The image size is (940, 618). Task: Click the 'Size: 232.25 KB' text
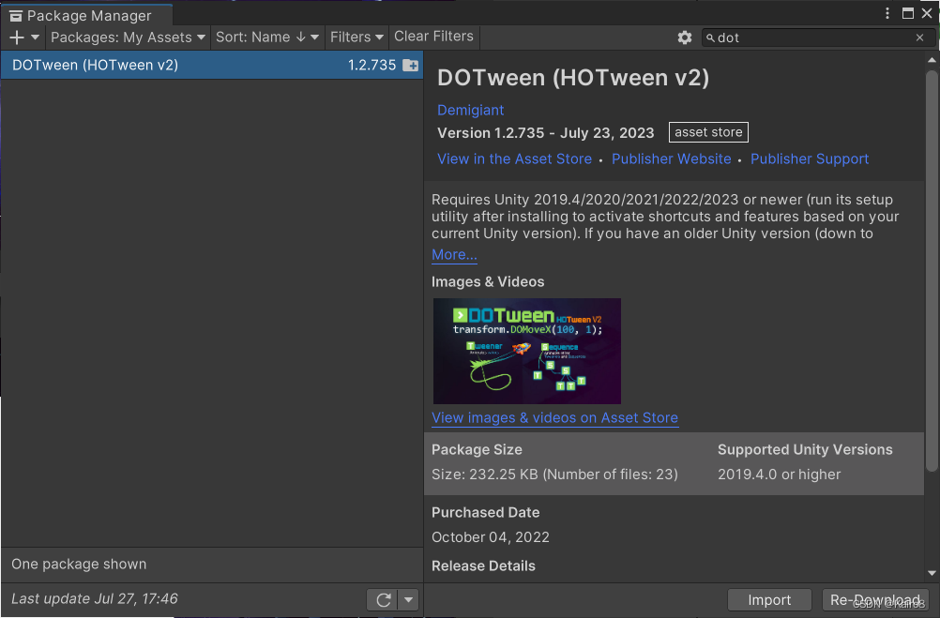point(484,475)
